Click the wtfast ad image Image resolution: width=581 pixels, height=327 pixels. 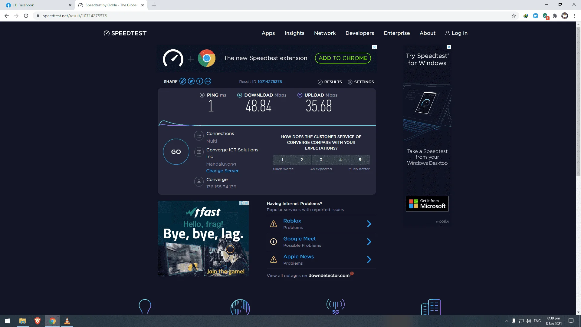(x=203, y=239)
